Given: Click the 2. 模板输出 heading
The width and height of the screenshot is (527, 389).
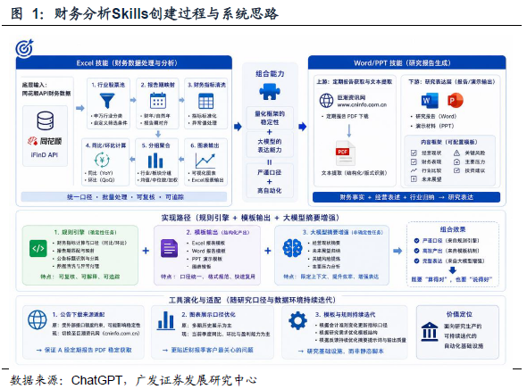Looking at the screenshot, I should (218, 232).
